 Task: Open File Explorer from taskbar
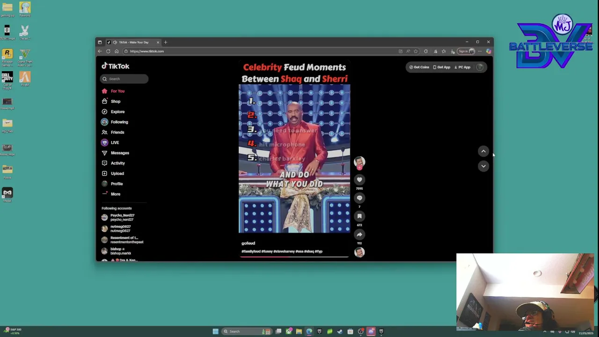299,331
